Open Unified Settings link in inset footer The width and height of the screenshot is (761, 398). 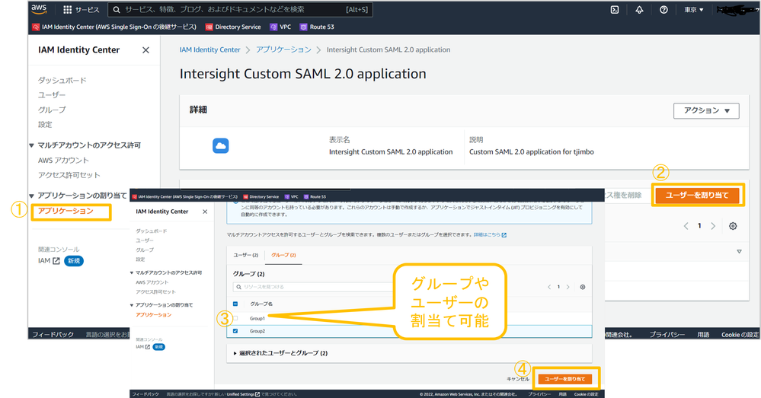pyautogui.click(x=243, y=394)
